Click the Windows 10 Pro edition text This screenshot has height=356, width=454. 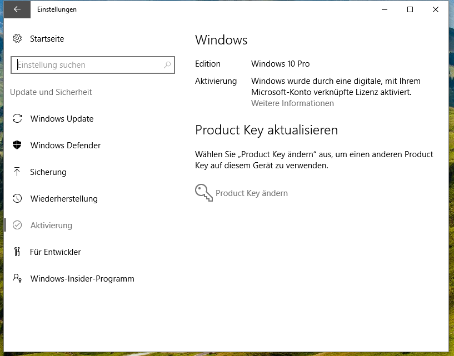pyautogui.click(x=280, y=64)
